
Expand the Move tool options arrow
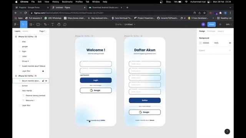(x=26, y=25)
